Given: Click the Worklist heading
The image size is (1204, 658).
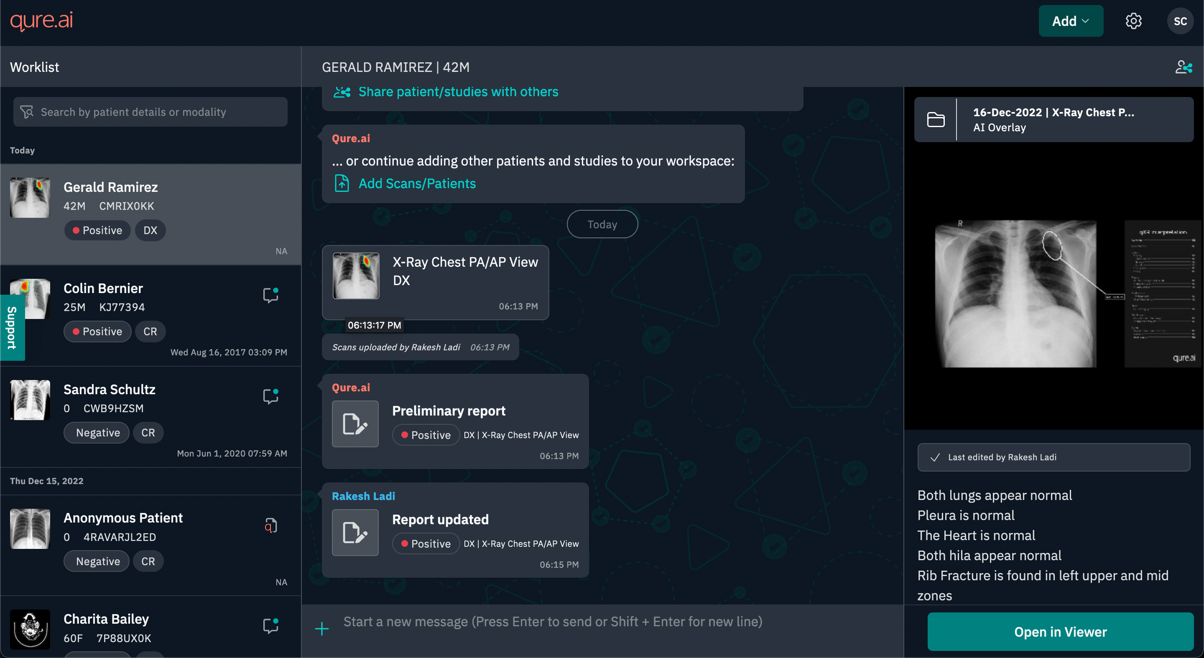Looking at the screenshot, I should [35, 67].
